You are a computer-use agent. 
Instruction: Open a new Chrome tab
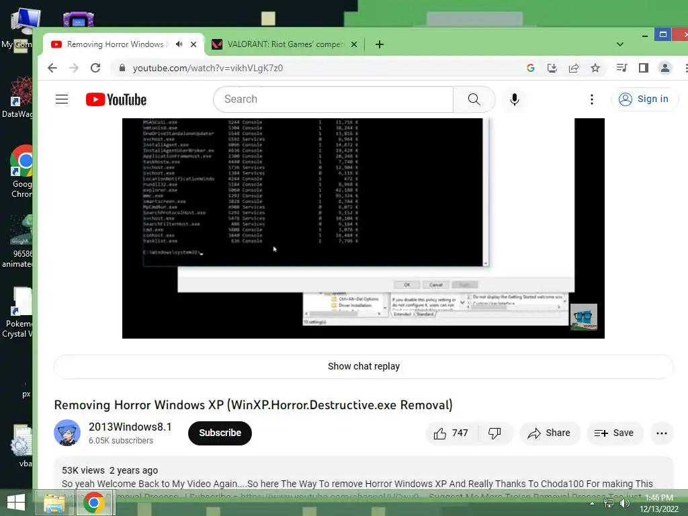tap(380, 44)
